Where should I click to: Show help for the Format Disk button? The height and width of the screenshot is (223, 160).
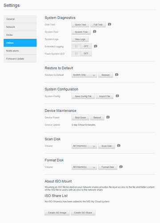click(121, 167)
